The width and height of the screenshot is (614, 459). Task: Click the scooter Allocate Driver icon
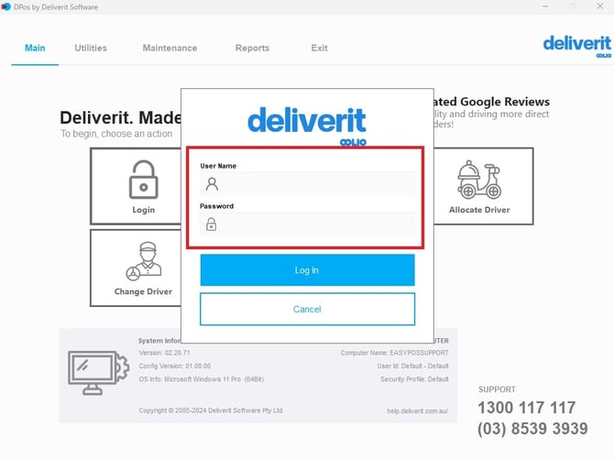479,180
